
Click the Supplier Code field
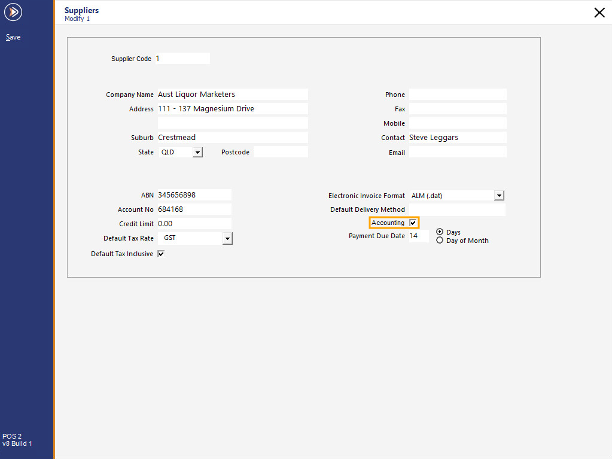click(182, 58)
